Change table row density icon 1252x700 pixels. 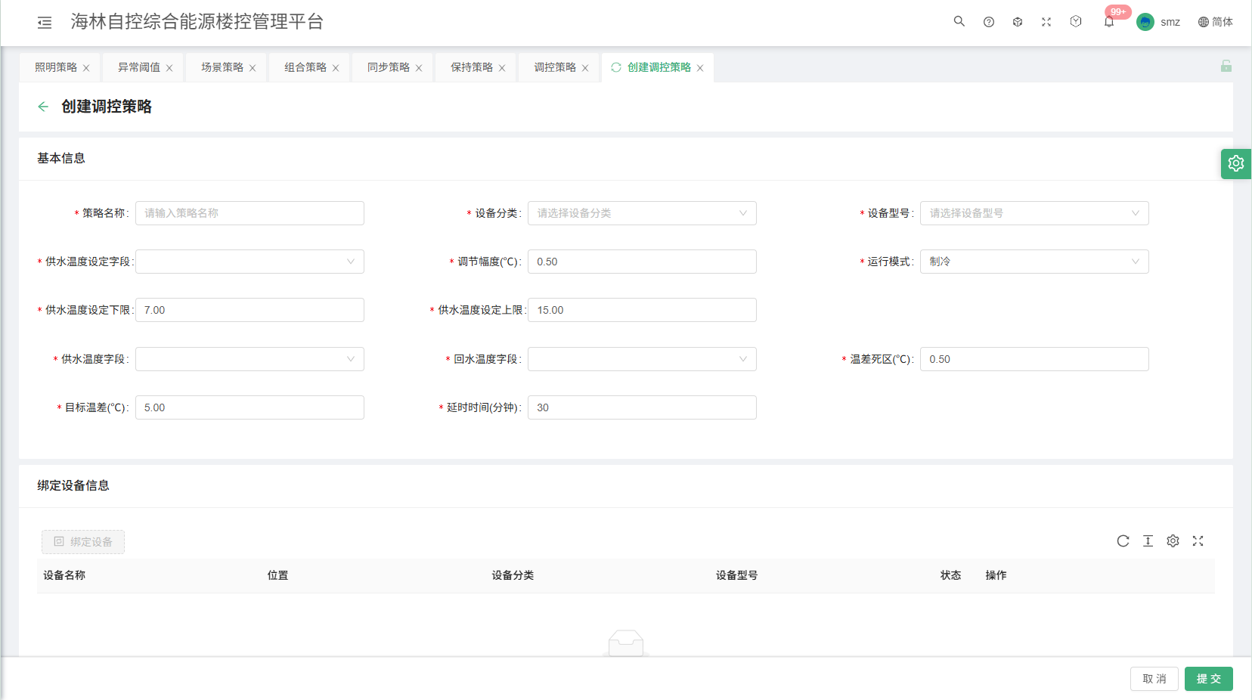[x=1148, y=541]
